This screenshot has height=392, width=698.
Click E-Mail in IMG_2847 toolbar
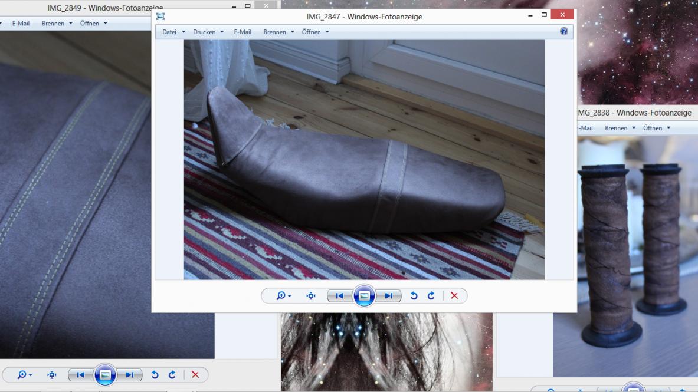(x=243, y=32)
